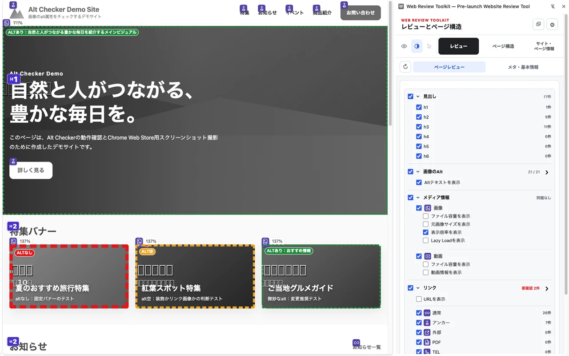This screenshot has height=356, width=569.
Task: Click the image badge on the ALTなし banner
Action: coord(13,241)
